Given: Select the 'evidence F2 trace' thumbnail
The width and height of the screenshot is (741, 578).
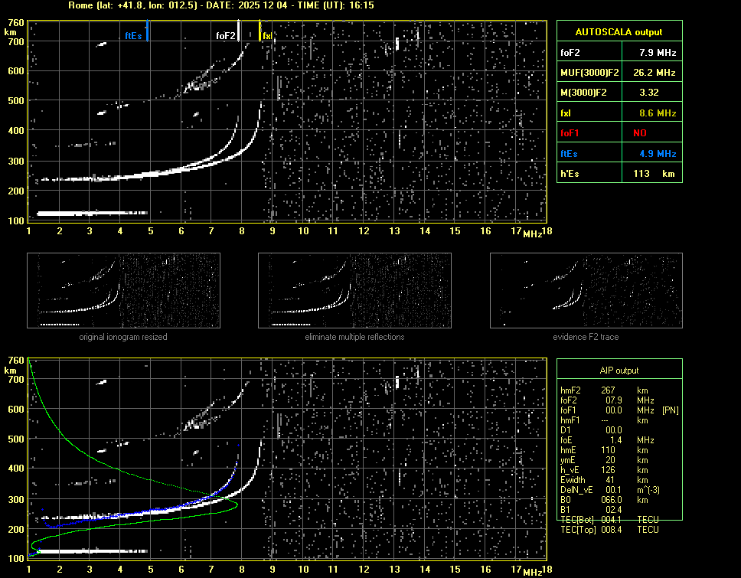Looking at the screenshot, I should click(586, 290).
